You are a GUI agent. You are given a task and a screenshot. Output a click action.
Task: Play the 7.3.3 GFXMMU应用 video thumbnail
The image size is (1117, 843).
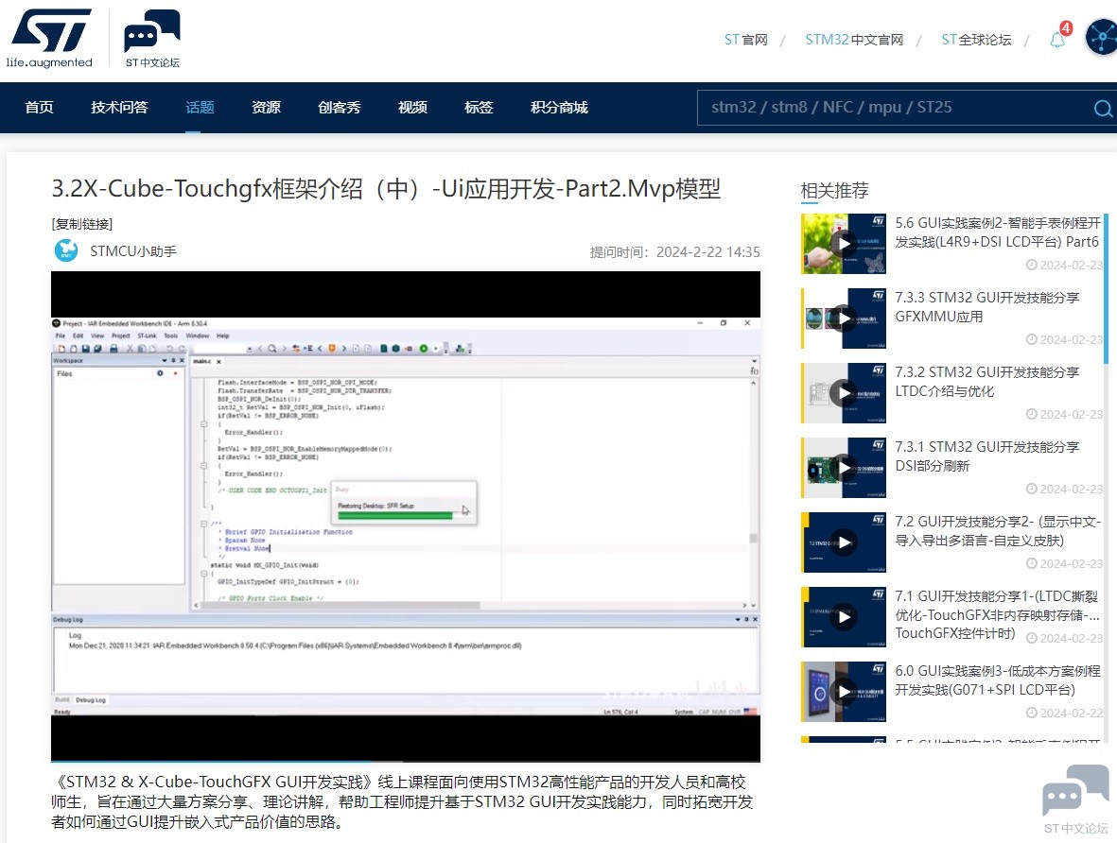point(844,318)
